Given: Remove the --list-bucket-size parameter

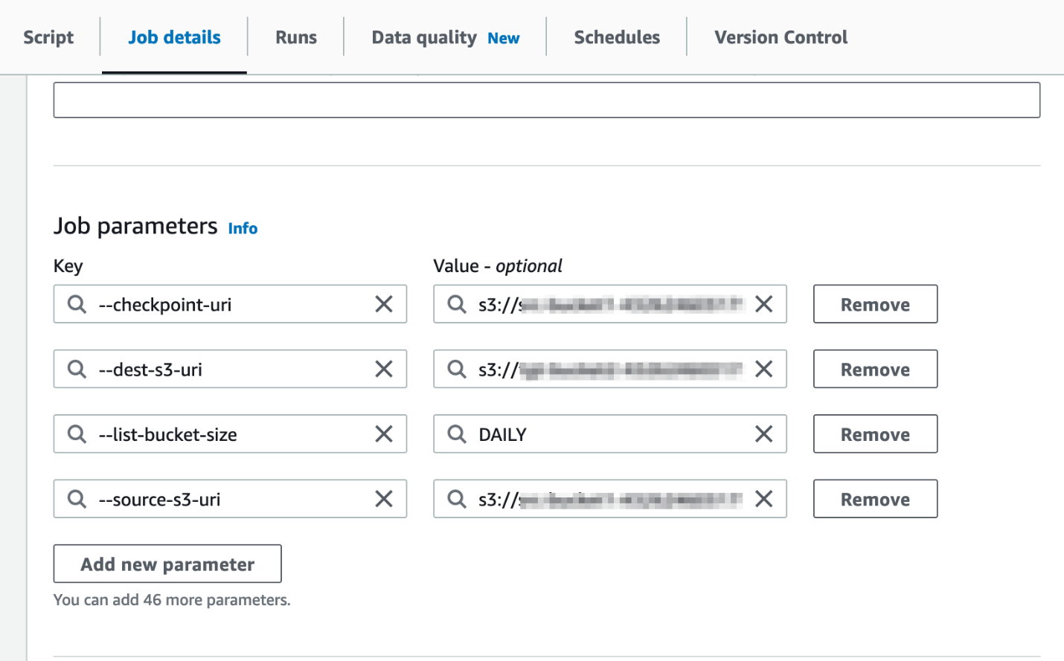Looking at the screenshot, I should point(875,433).
